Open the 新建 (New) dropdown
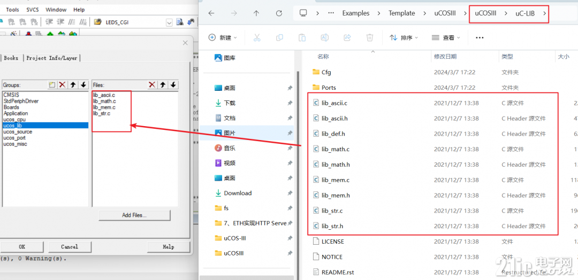Image resolution: width=578 pixels, height=280 pixels. pyautogui.click(x=223, y=37)
